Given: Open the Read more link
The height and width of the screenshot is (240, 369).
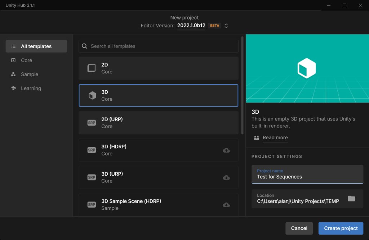Looking at the screenshot, I should point(275,137).
